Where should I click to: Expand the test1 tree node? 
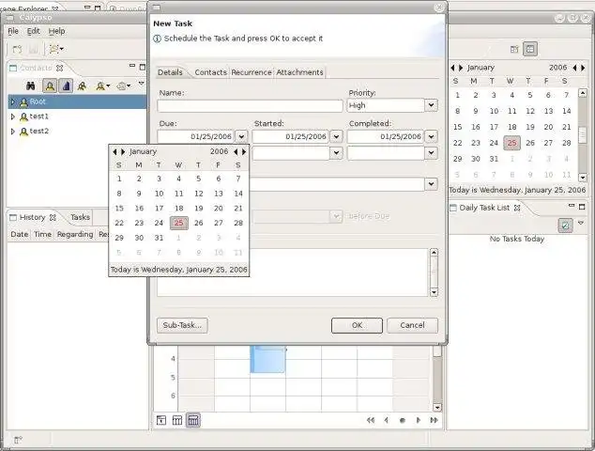pos(13,117)
